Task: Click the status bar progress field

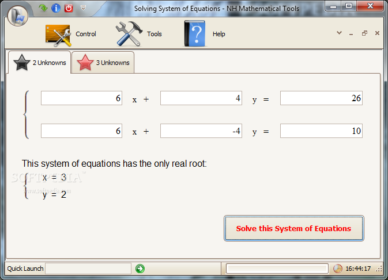Action: pos(277,269)
